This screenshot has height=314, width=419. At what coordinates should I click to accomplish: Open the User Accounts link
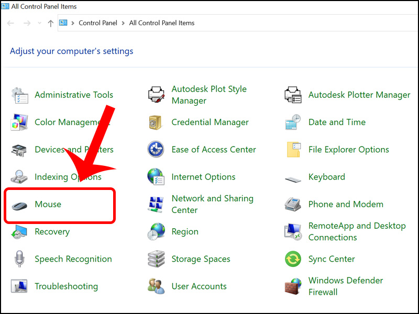pyautogui.click(x=199, y=286)
